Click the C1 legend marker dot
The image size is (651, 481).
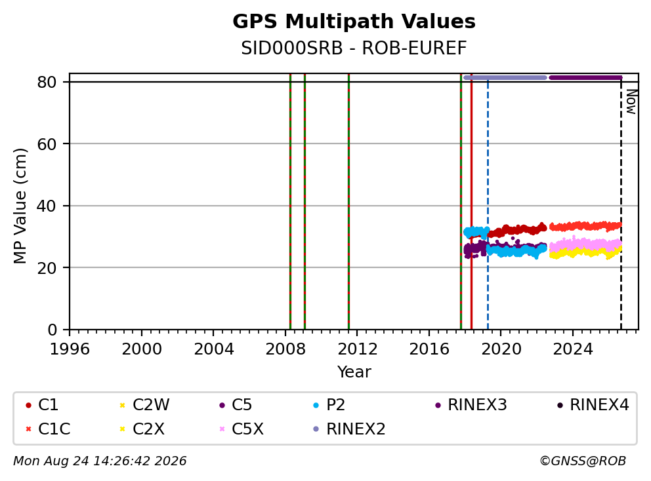28,405
